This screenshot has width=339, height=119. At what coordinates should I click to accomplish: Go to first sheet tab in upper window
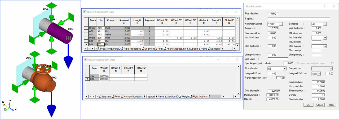click(x=85, y=49)
